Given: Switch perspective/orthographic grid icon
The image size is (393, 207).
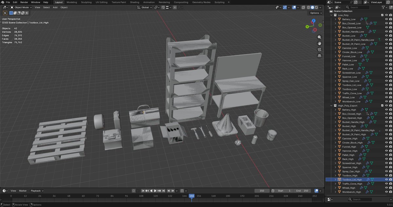Looking at the screenshot, I should coord(319,56).
